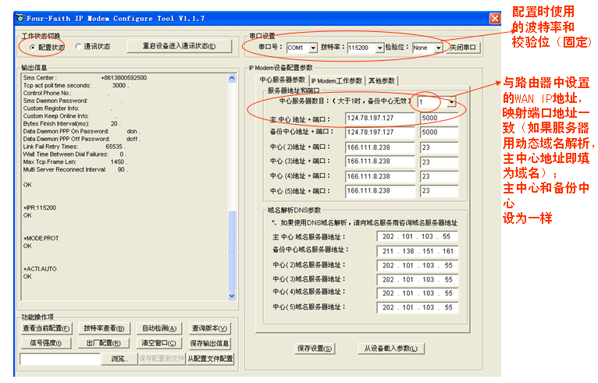Click the 中心(3) port field

point(439,161)
